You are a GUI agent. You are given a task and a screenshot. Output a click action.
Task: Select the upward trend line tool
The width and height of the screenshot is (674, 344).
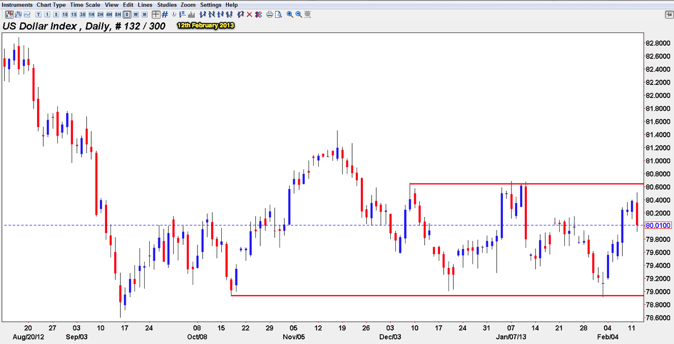pos(203,14)
